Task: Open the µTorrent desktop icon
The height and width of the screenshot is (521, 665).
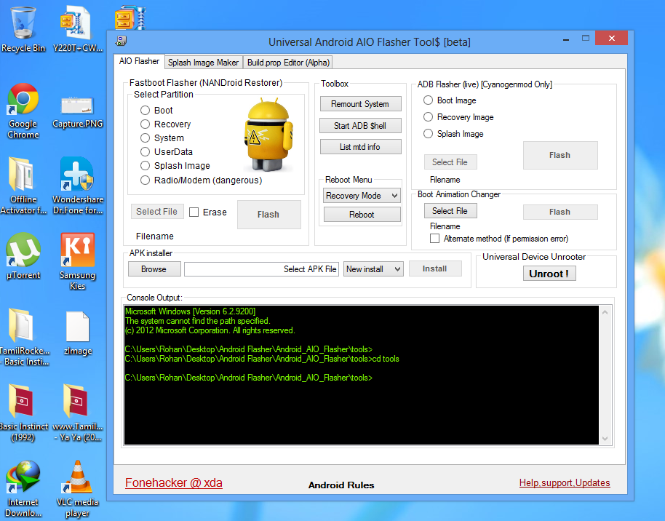Action: coord(23,251)
